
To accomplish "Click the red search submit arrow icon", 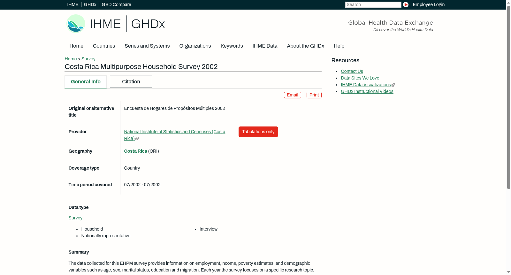I will [x=406, y=4].
